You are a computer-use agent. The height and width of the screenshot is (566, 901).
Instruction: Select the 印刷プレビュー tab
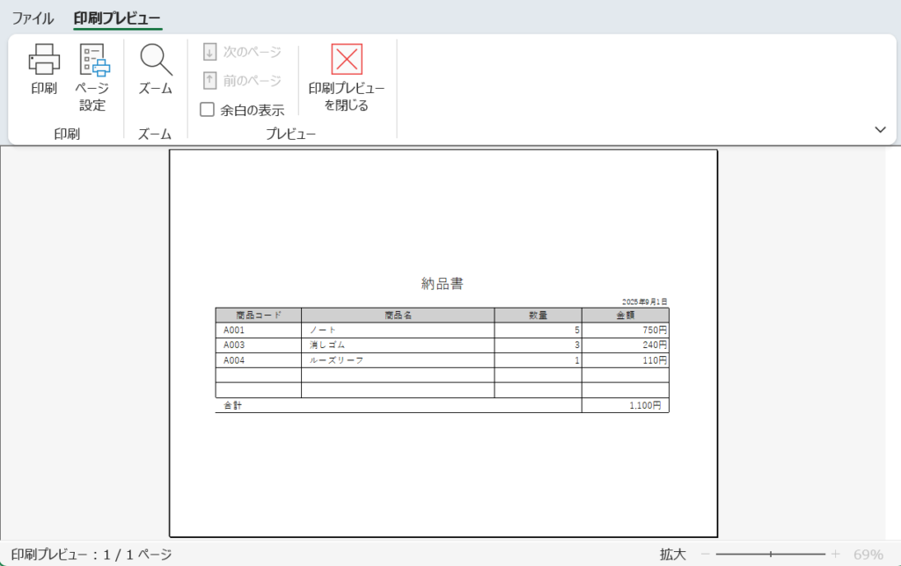(117, 18)
